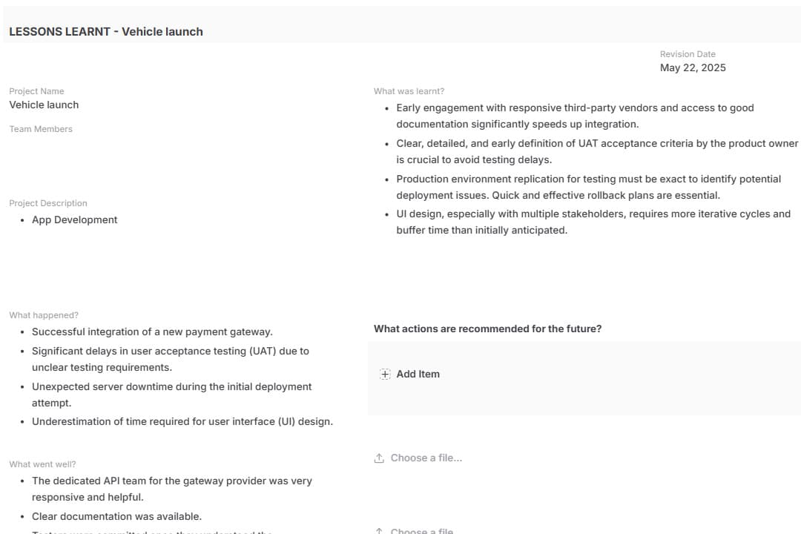Click the empty Team Members field
This screenshot has width=801, height=534.
coord(111,156)
